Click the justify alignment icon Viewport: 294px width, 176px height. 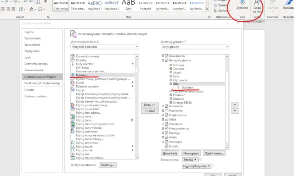[13, 9]
